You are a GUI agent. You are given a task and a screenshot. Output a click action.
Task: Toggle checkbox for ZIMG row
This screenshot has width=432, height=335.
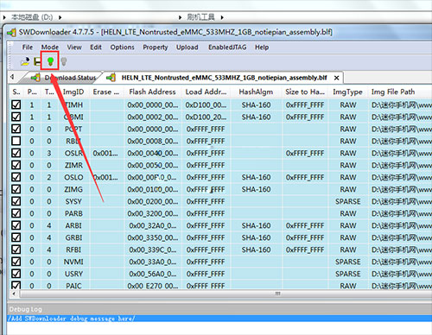(x=16, y=189)
